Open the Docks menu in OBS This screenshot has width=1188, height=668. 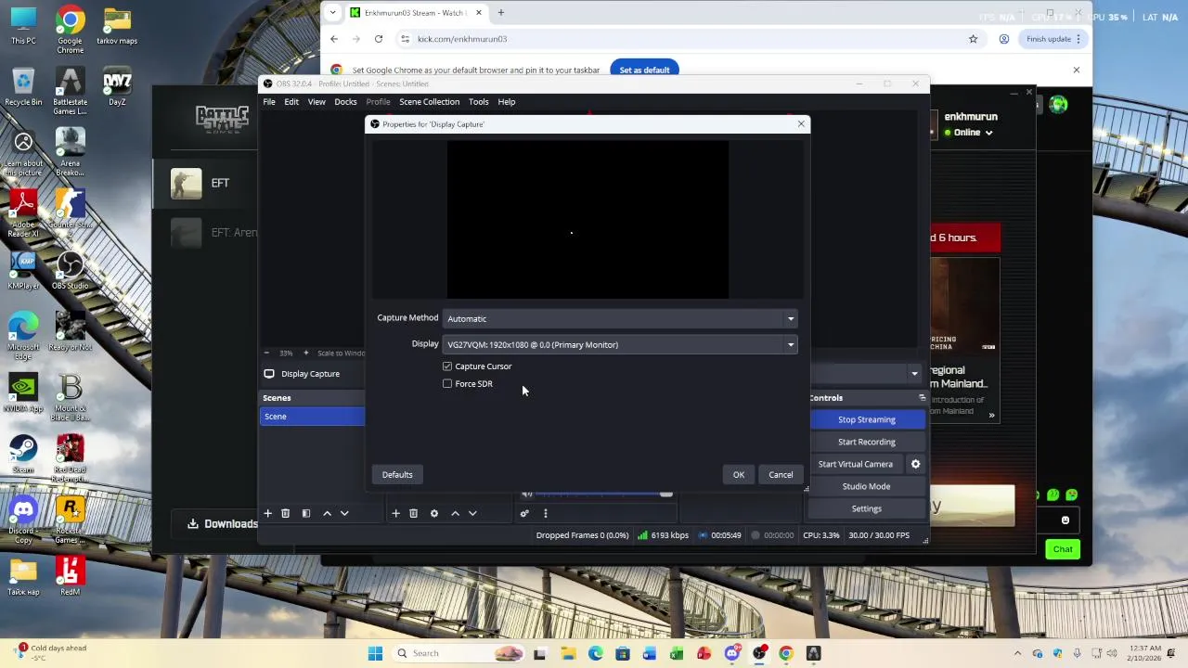point(345,102)
